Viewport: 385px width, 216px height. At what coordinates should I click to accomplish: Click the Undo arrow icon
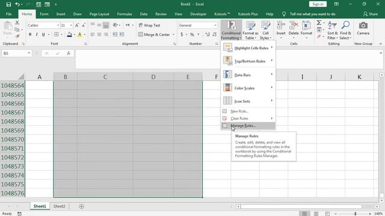(17, 4)
